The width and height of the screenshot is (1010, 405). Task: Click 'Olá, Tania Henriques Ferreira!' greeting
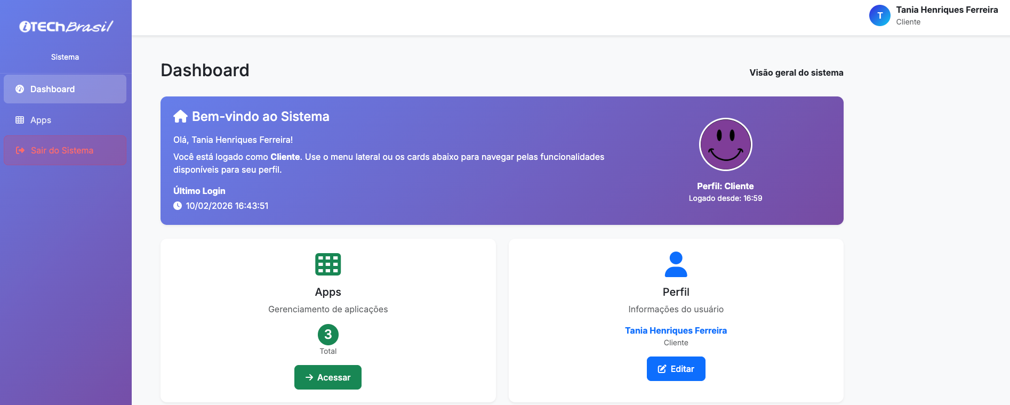(233, 140)
